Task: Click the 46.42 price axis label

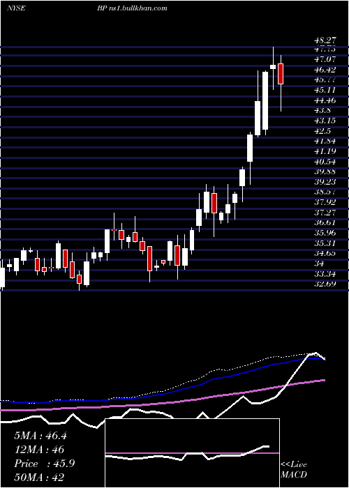Action: [325, 69]
